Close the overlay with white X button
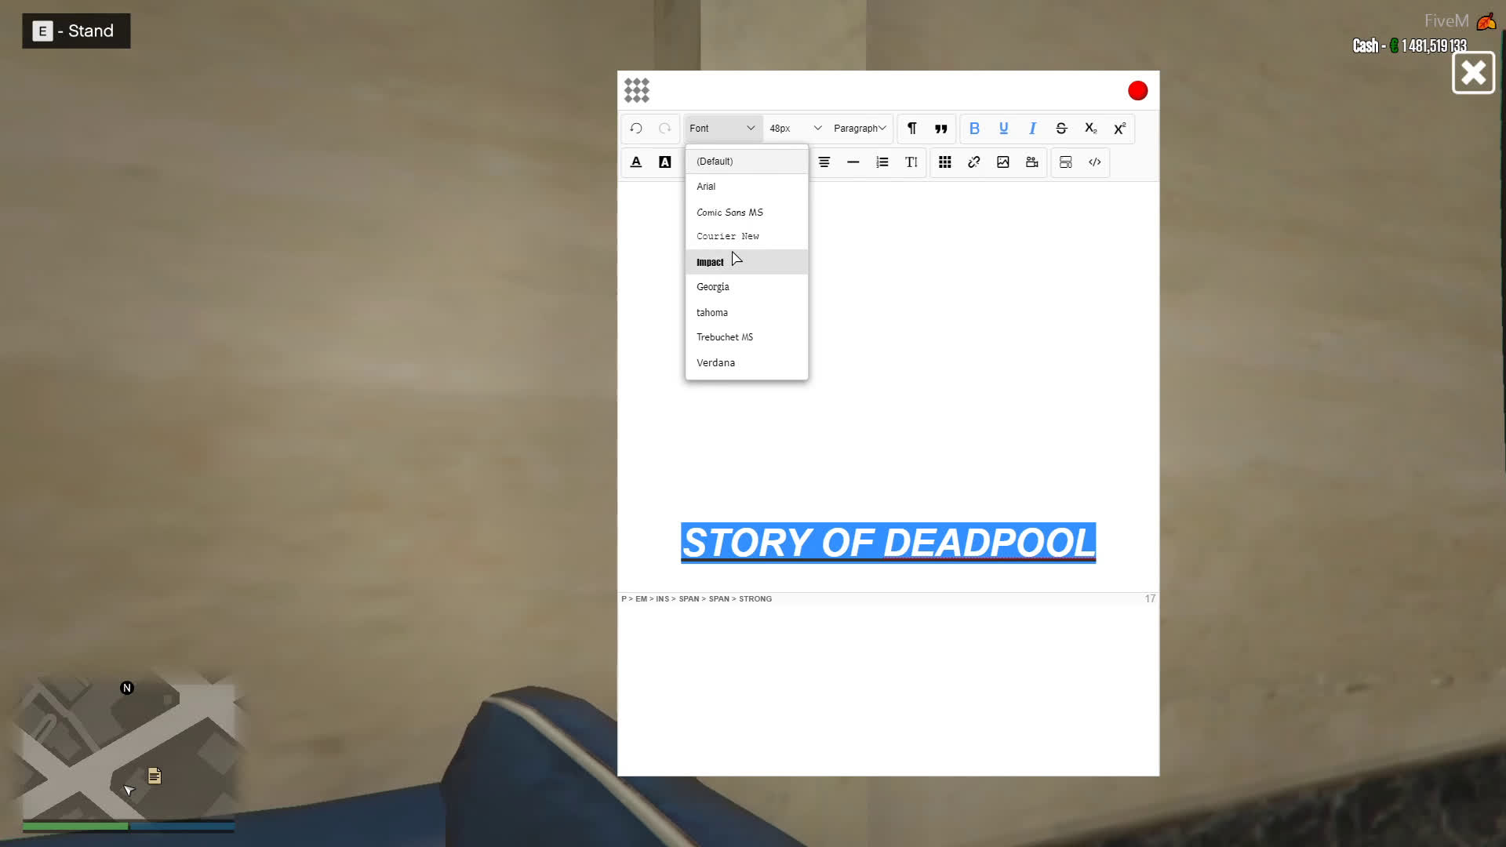The width and height of the screenshot is (1506, 847). pos(1474,73)
